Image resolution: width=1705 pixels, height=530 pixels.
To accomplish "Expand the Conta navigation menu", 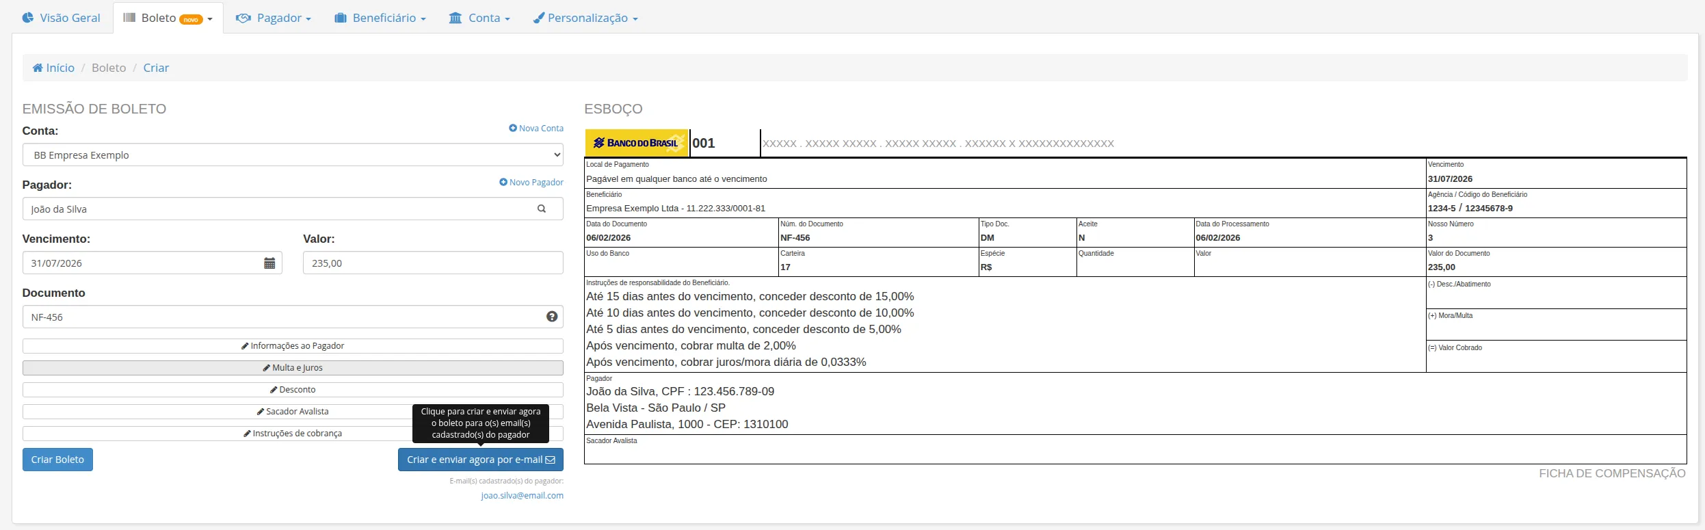I will (479, 18).
